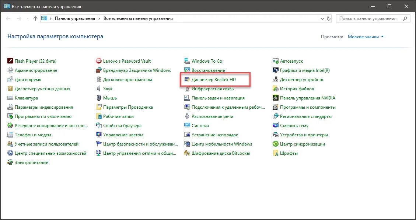Open the Flash Player (32 бита) icon
This screenshot has height=220, width=416.
pyautogui.click(x=10, y=61)
